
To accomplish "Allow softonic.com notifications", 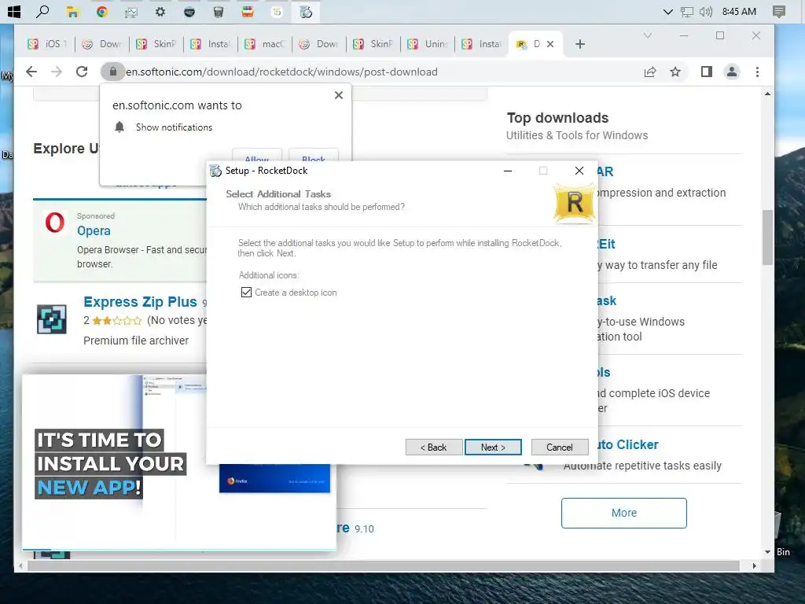I will tap(257, 156).
